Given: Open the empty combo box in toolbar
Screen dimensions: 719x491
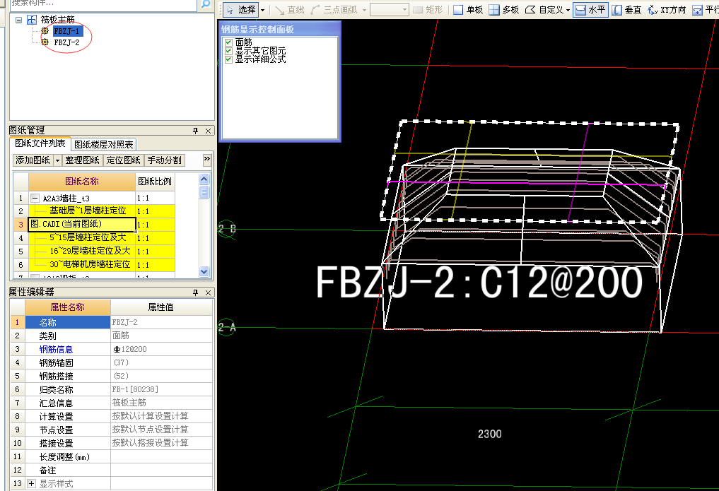Looking at the screenshot, I should click(x=390, y=10).
